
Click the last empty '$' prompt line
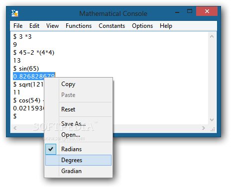15,116
